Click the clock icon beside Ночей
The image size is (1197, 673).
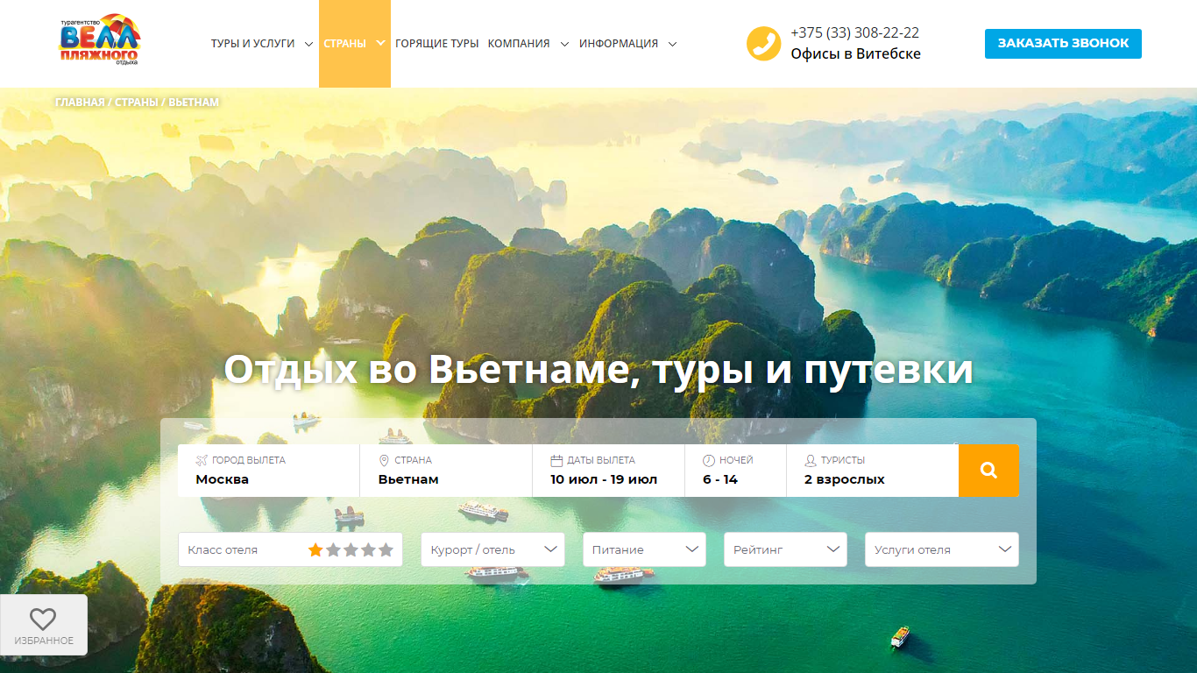point(709,460)
